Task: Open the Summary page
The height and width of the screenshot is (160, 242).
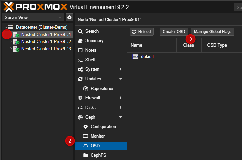Action: pyautogui.click(x=101, y=41)
